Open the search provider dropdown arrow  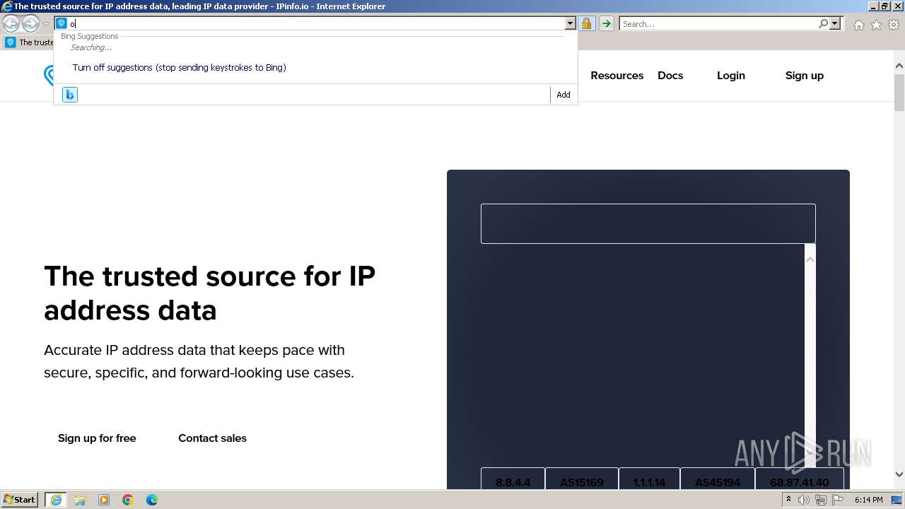coord(835,23)
